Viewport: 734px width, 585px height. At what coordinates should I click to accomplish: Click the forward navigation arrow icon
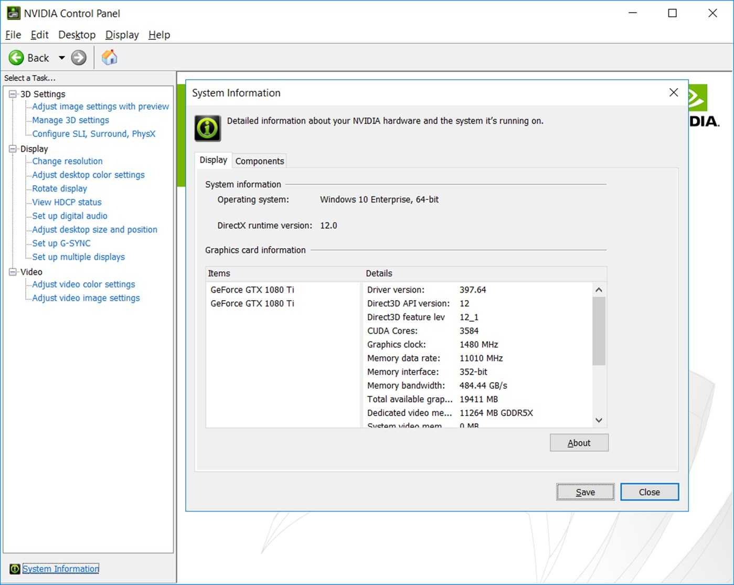(78, 58)
